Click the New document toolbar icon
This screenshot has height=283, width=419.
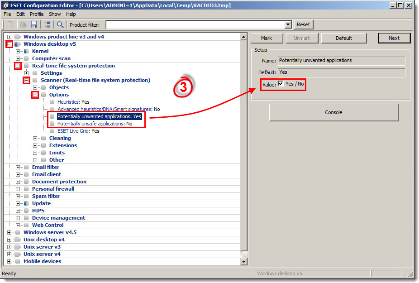pyautogui.click(x=10, y=24)
